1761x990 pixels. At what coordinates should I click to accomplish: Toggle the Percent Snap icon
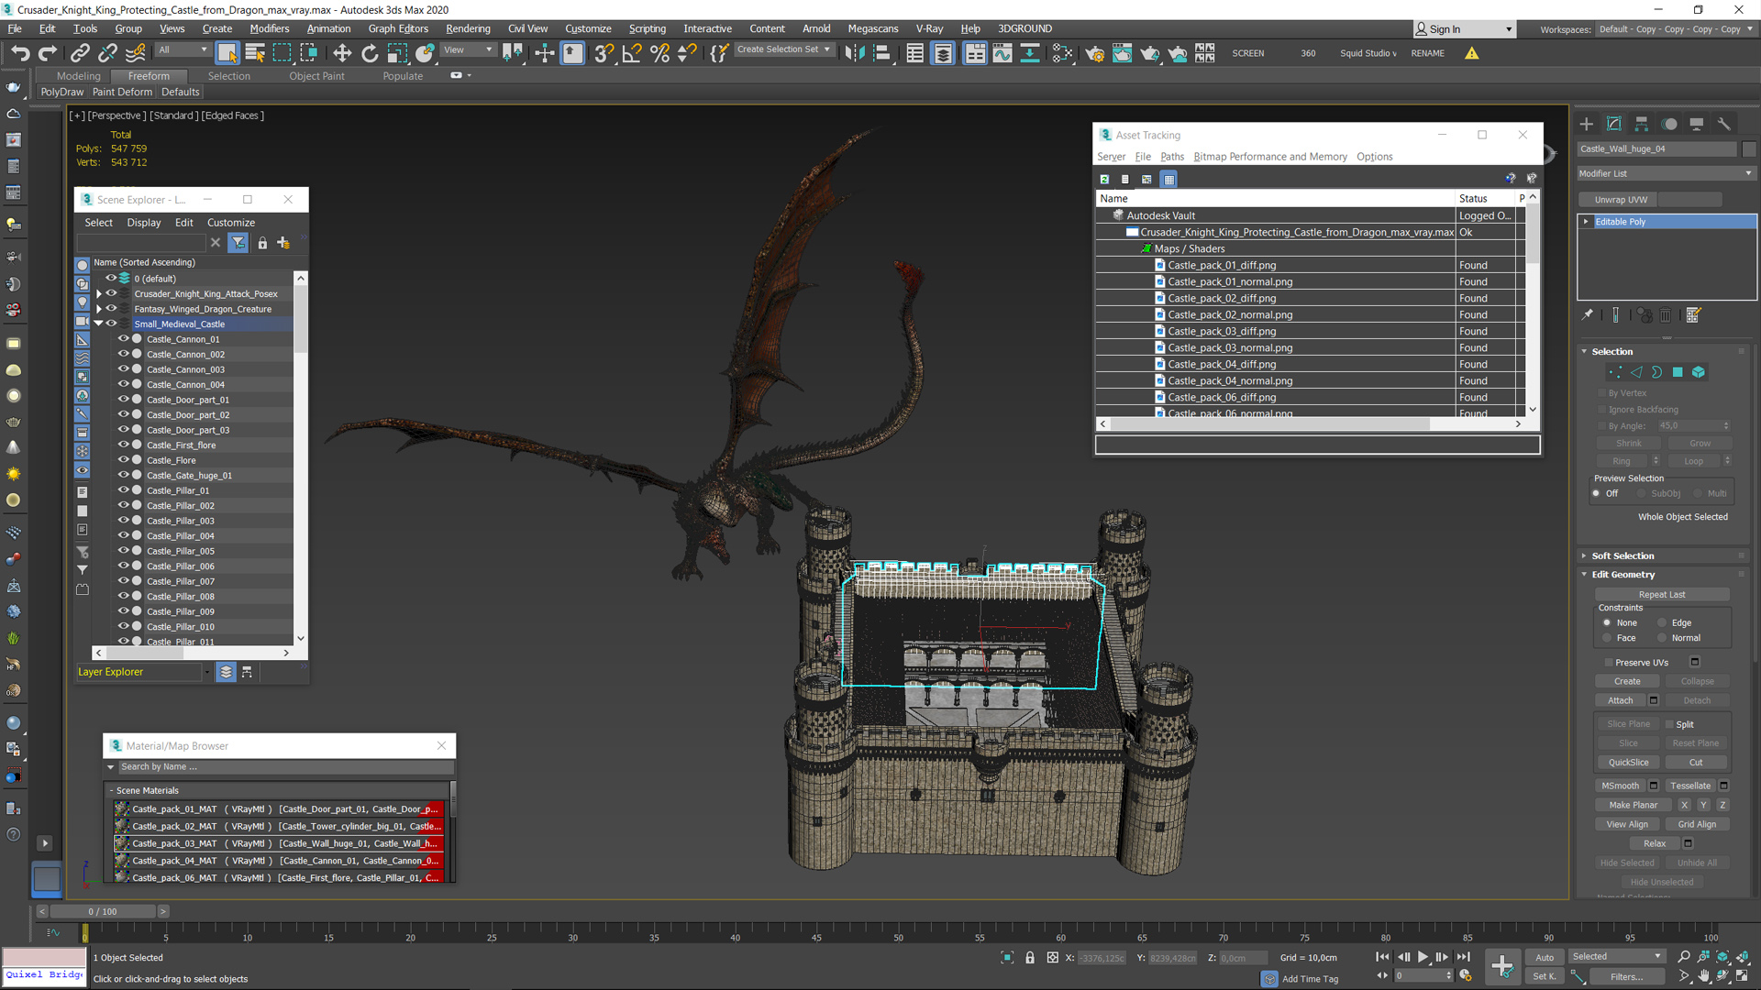(x=659, y=53)
